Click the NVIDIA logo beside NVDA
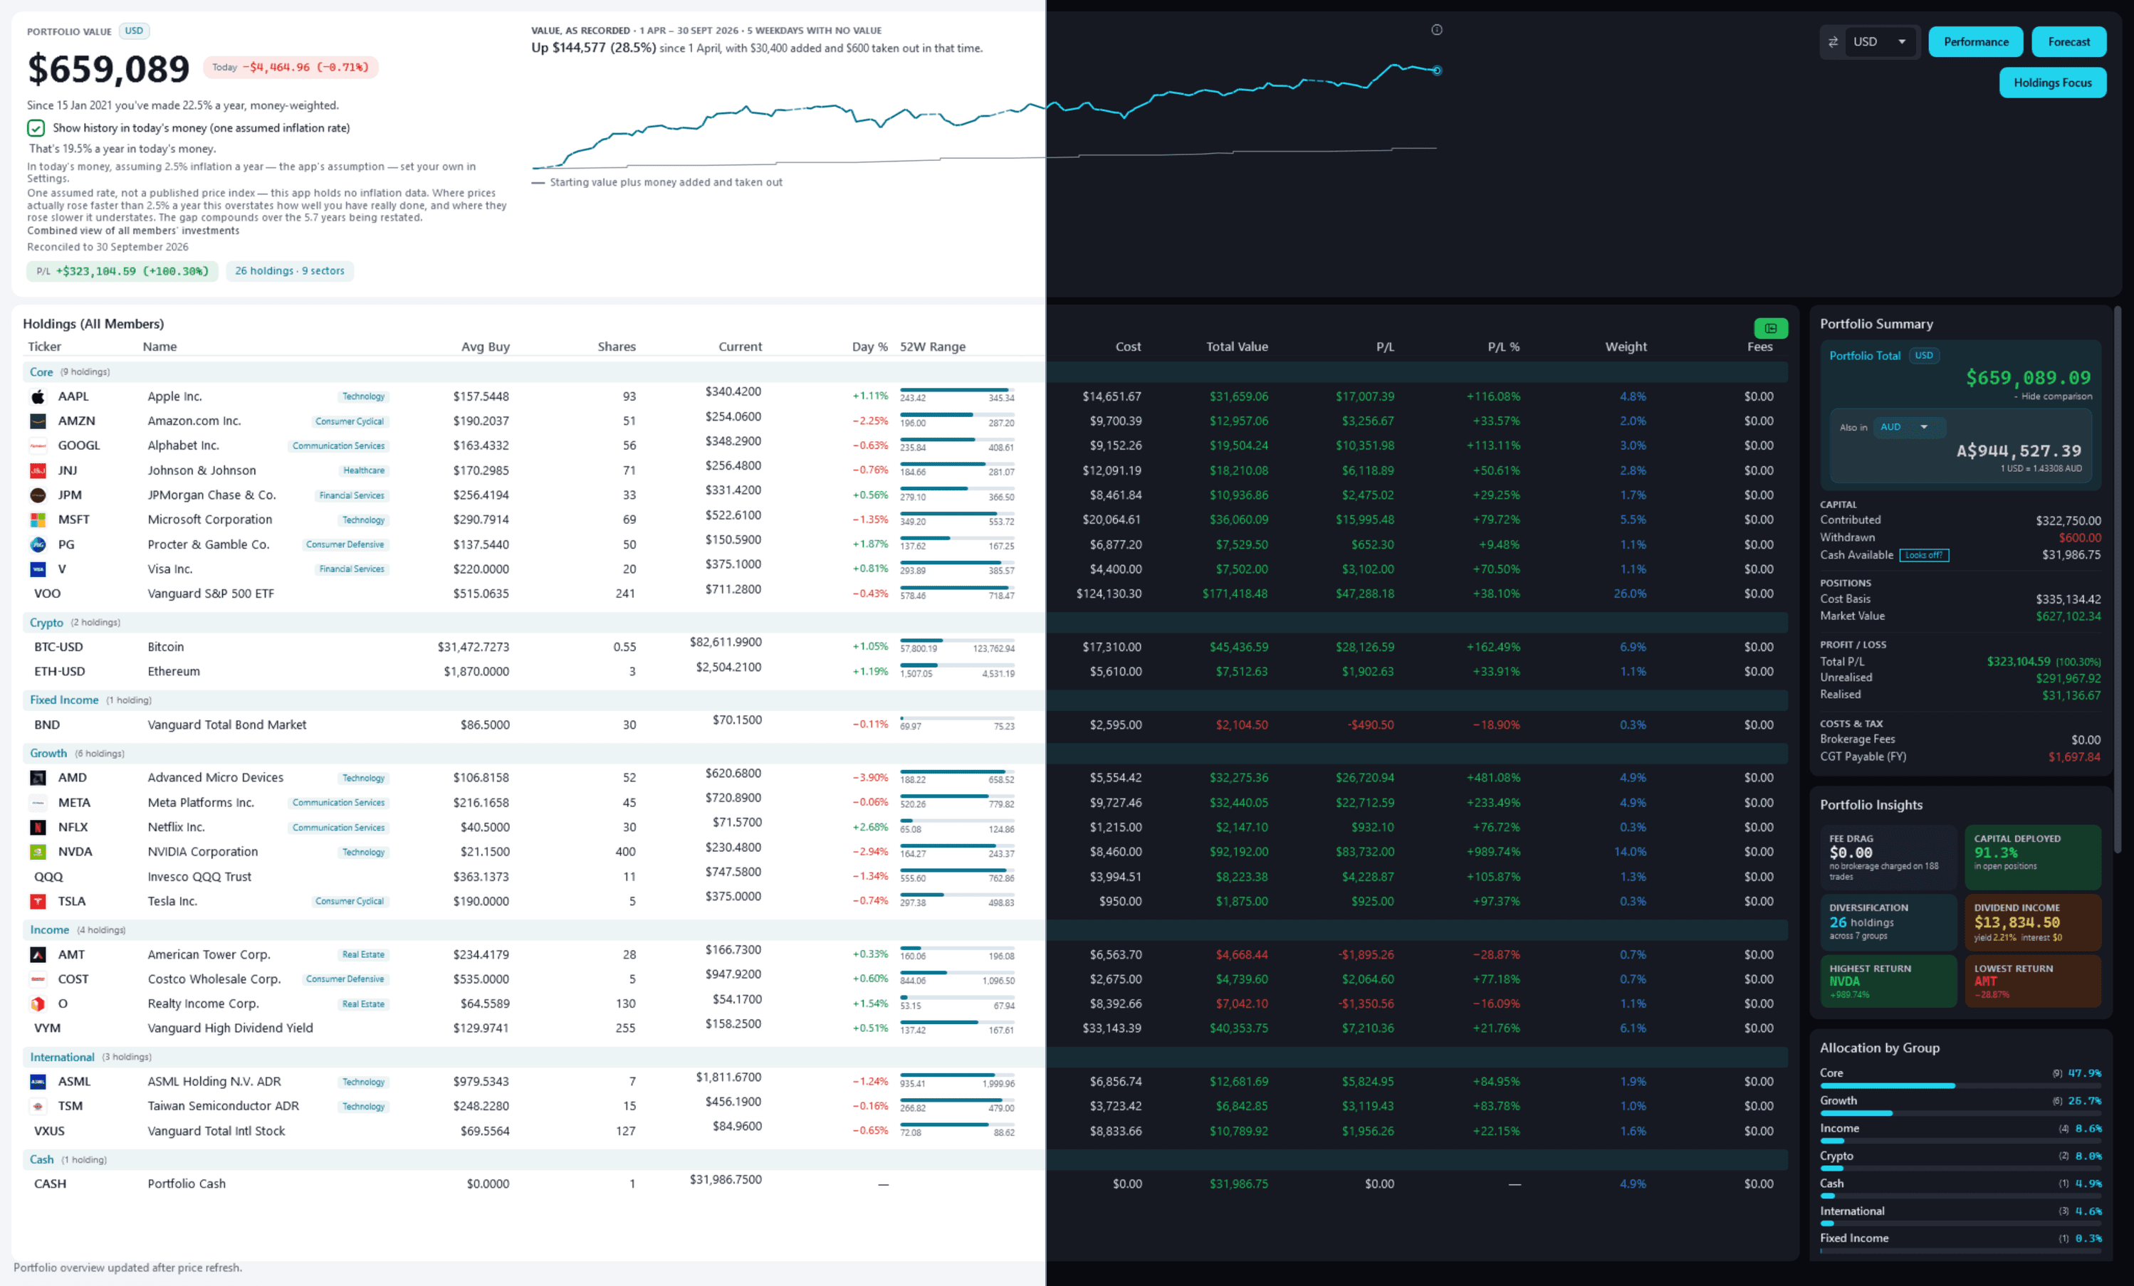Image resolution: width=2134 pixels, height=1286 pixels. click(x=38, y=852)
